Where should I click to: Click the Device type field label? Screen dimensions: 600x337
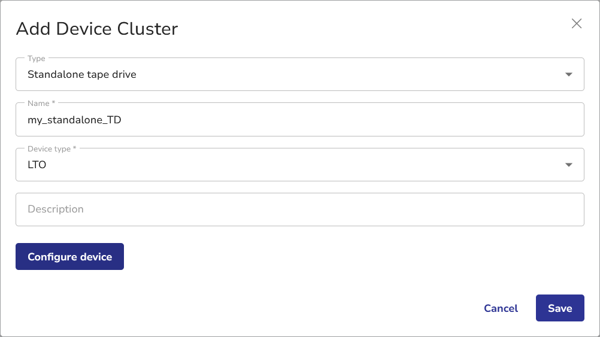[51, 148]
